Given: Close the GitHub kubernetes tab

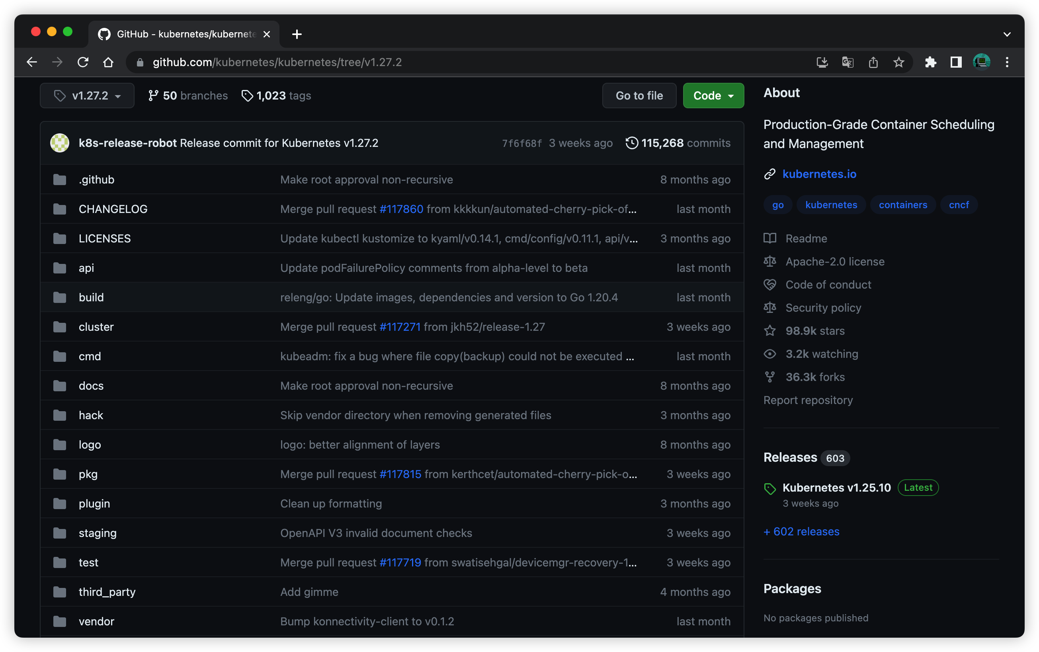Looking at the screenshot, I should tap(266, 34).
